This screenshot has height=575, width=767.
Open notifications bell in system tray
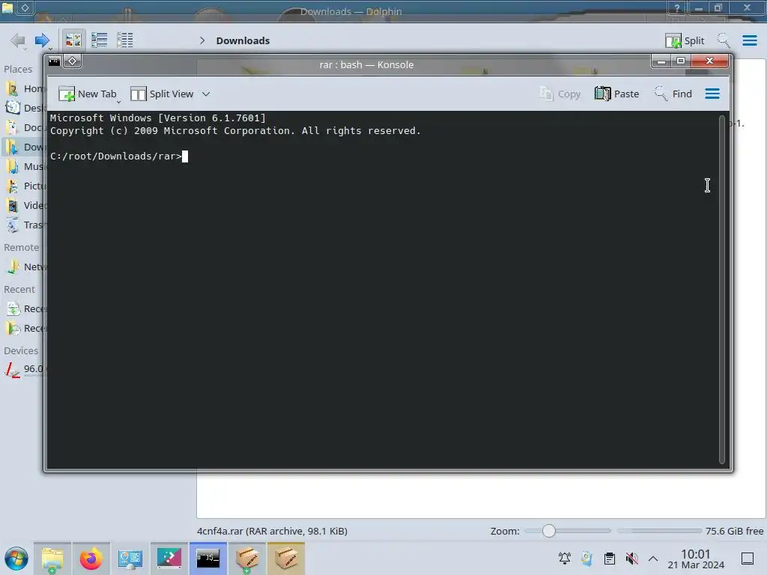tap(565, 559)
